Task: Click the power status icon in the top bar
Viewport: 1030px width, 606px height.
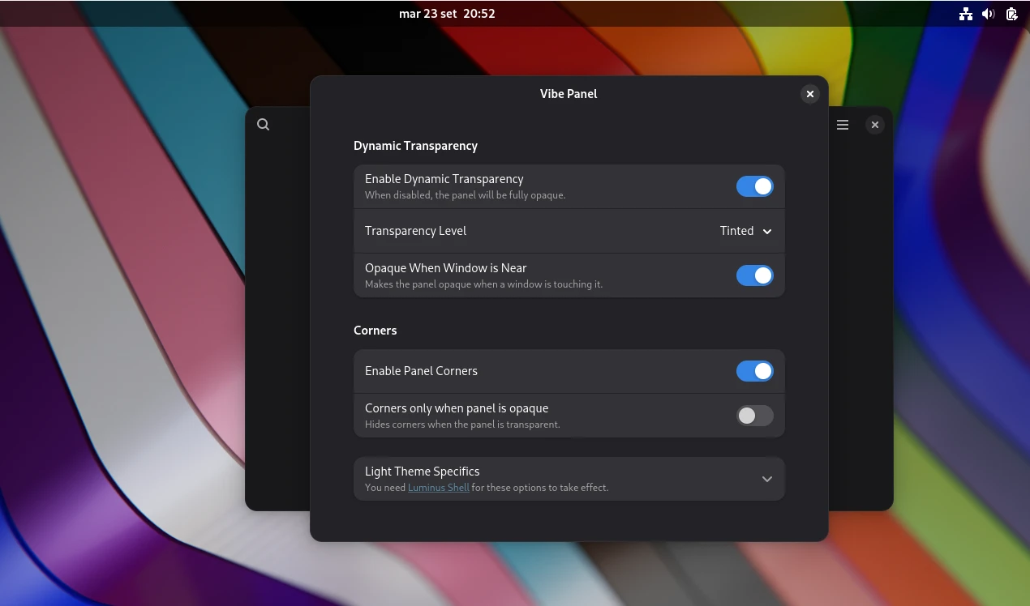Action: 1011,14
